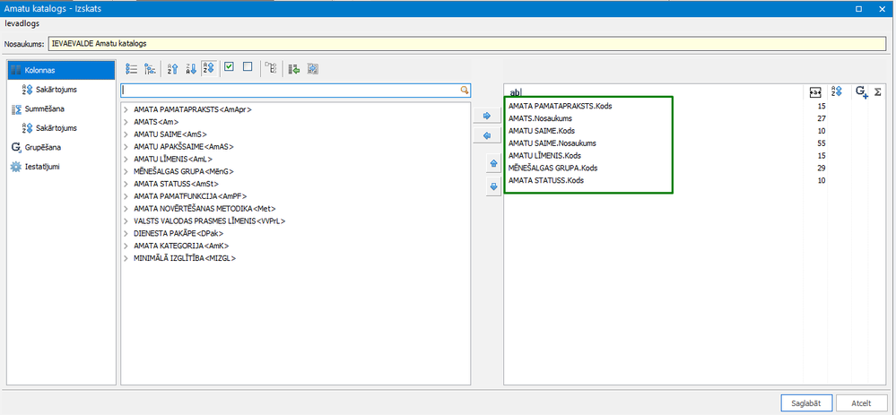Viewport: 896px width, 415px height.
Task: Expand the MĒNEŠALGAS GRUPA<MēnG> node
Action: (x=126, y=171)
